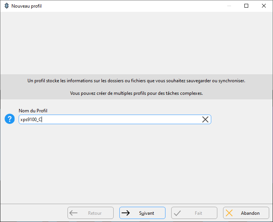Focus the Nom du Profil input field
The image size is (273, 222).
click(115, 120)
